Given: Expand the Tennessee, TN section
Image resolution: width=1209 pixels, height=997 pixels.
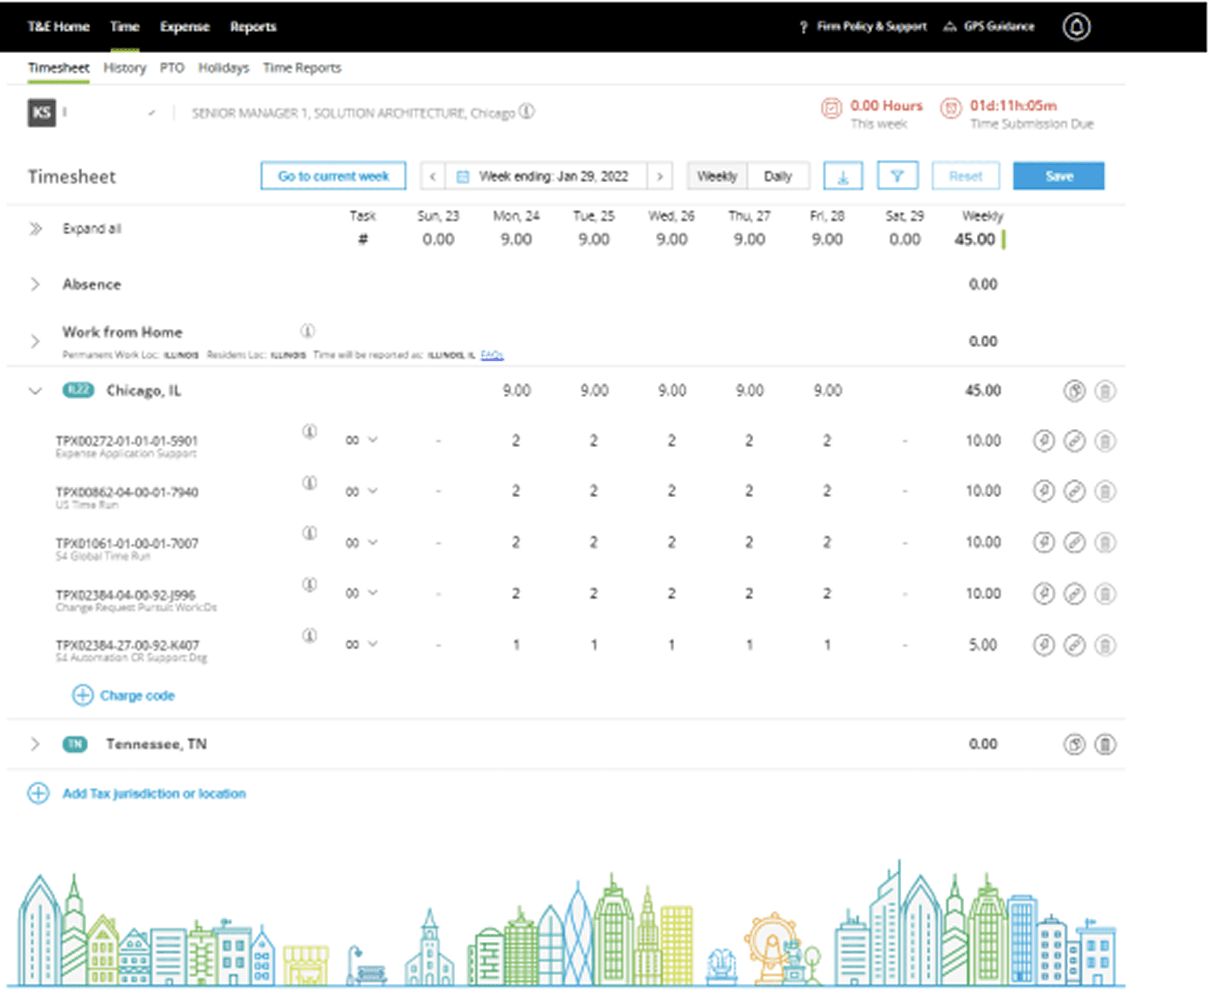Looking at the screenshot, I should pos(36,744).
